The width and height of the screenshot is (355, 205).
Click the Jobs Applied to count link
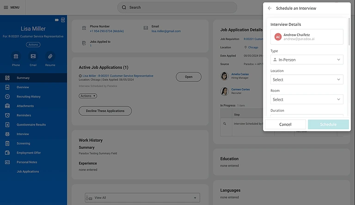click(91, 46)
